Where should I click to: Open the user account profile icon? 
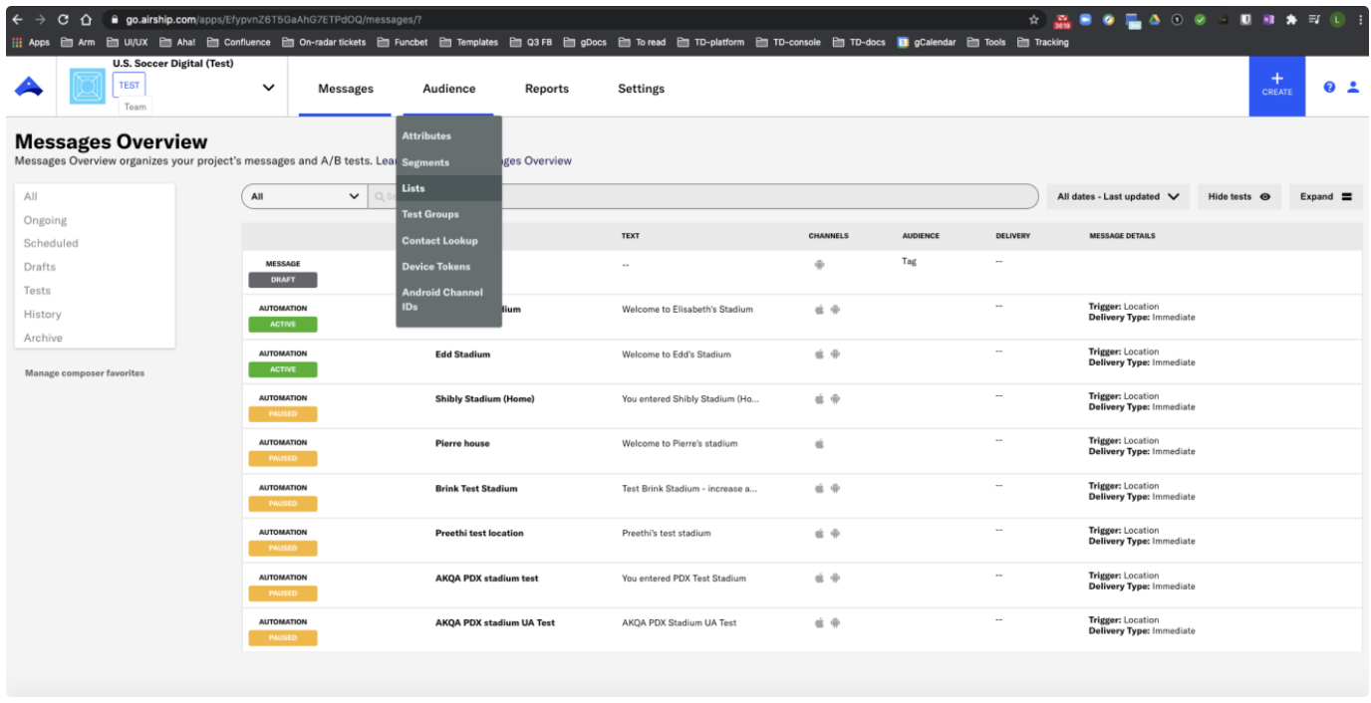coord(1353,88)
